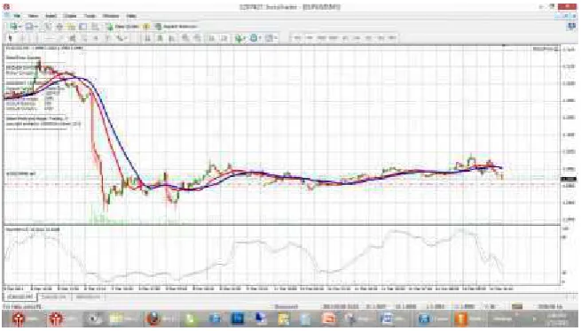Select the M15 timeframe button
The height and width of the screenshot is (331, 581).
point(321,38)
